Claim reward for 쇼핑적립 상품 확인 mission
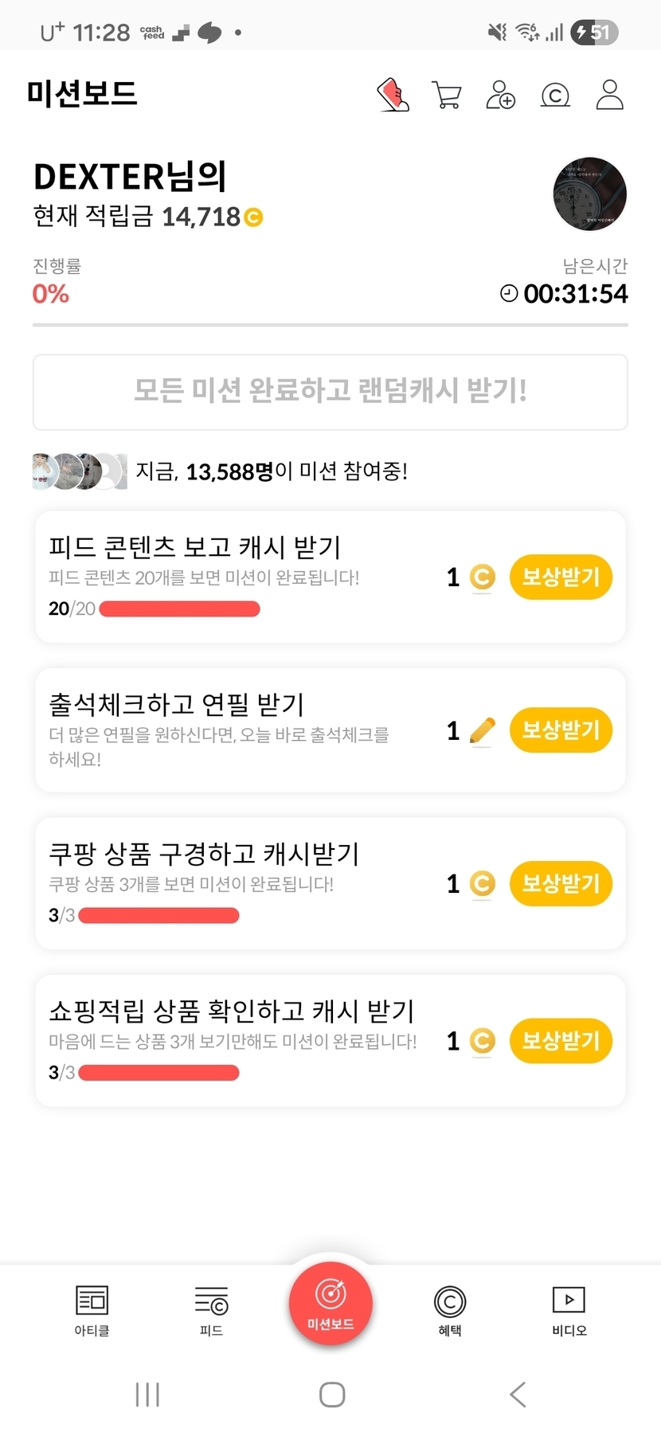 point(561,1040)
